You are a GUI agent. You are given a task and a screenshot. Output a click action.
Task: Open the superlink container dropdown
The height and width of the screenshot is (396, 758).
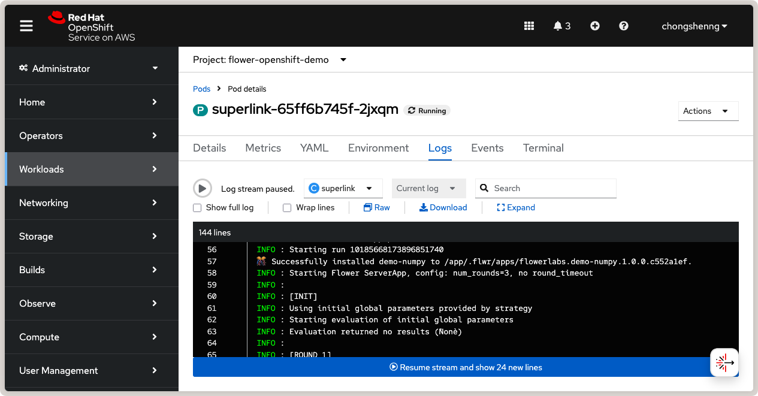click(343, 188)
